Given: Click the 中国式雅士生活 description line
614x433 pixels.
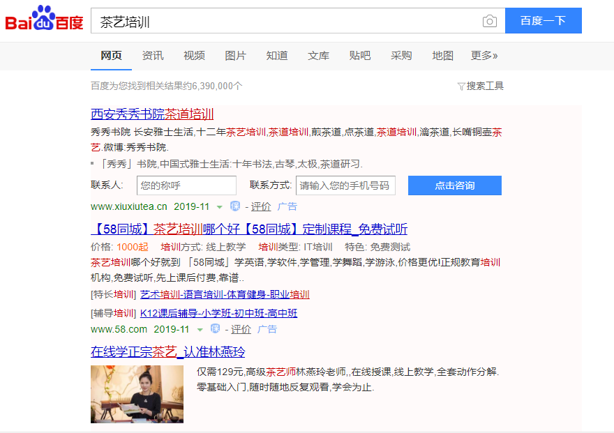Looking at the screenshot, I should click(230, 164).
